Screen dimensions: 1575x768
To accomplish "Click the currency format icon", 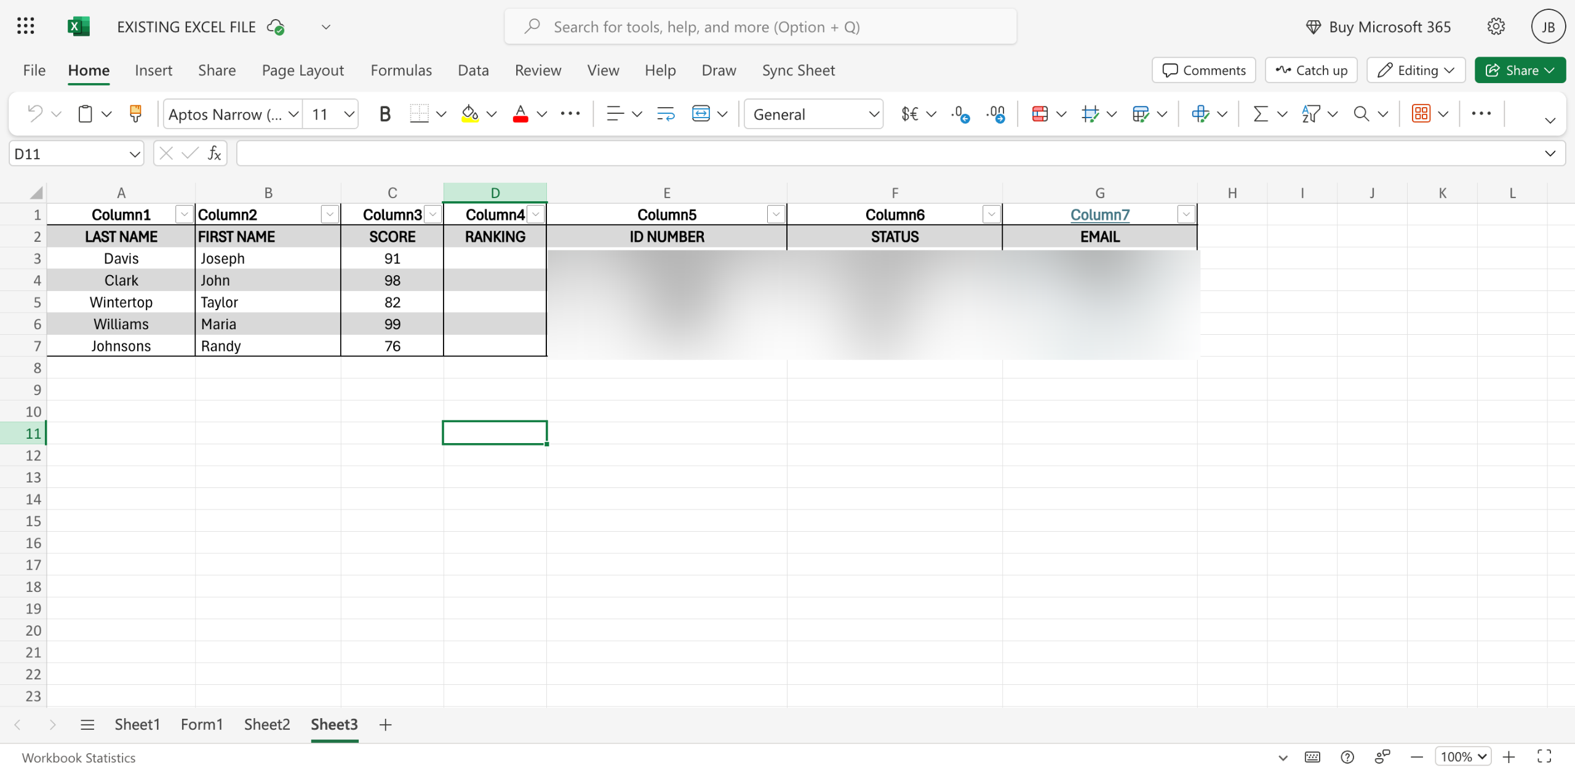I will (909, 114).
